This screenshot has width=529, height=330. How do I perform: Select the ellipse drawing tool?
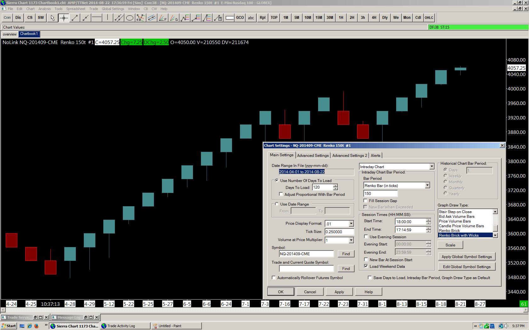129,18
